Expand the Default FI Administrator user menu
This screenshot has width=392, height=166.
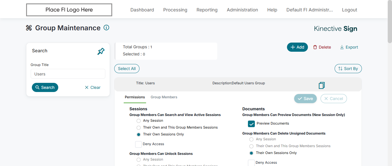coord(309,10)
